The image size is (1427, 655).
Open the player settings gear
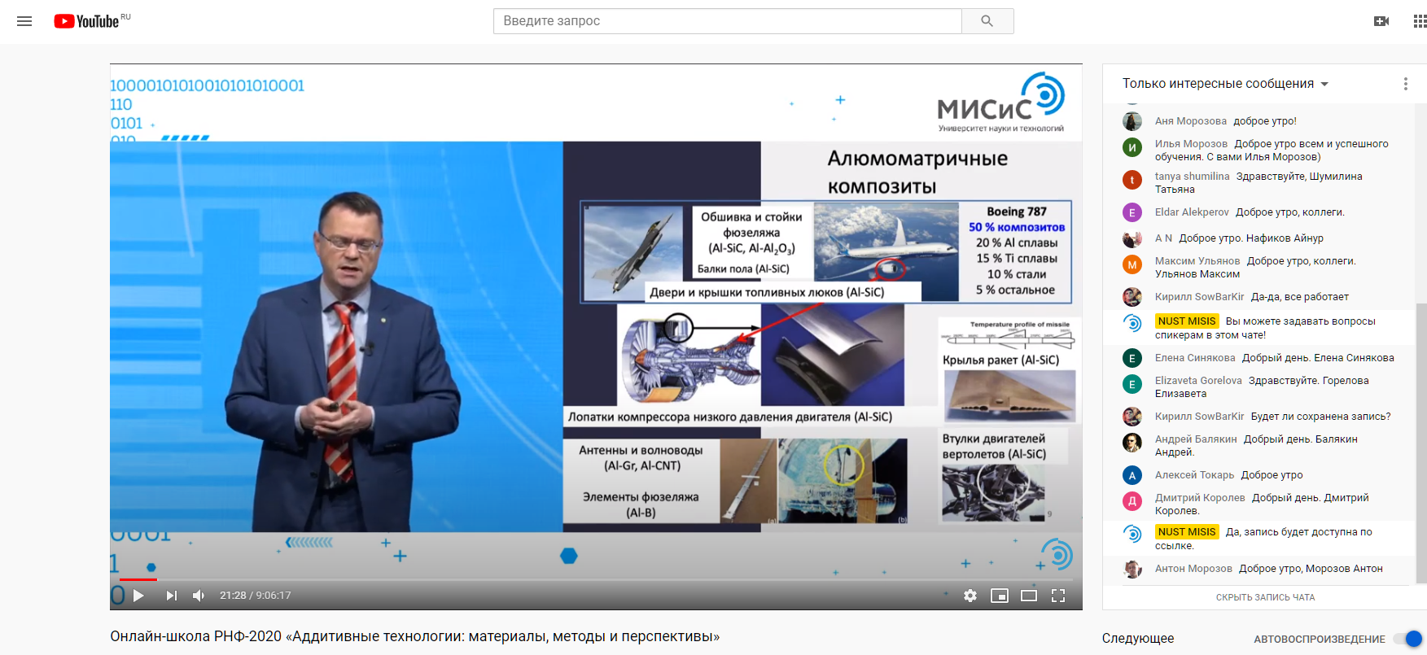(970, 596)
